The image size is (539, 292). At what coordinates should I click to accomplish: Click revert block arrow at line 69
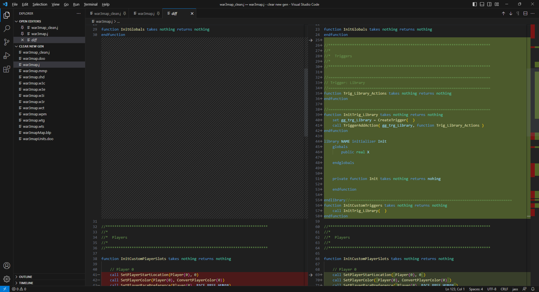[x=311, y=275]
